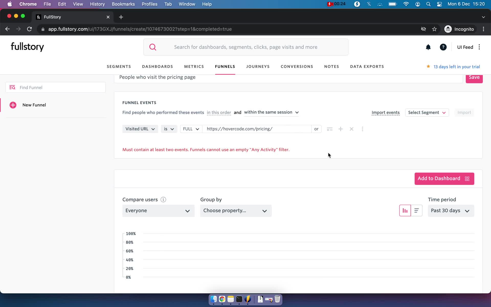Select the FUNNELS navigation tab

pyautogui.click(x=225, y=67)
